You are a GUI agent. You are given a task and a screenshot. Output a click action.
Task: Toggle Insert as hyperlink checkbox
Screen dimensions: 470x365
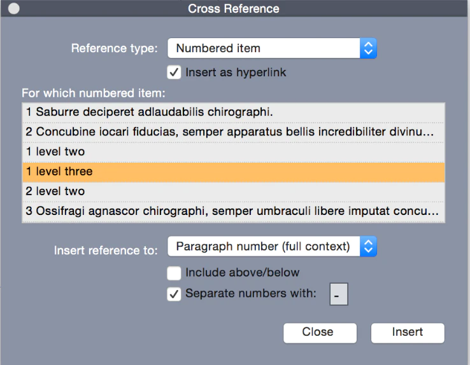[174, 72]
